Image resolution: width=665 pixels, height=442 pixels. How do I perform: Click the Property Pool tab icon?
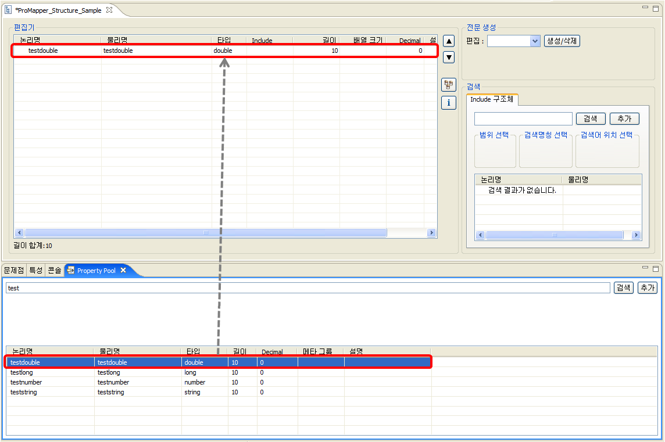coord(72,270)
